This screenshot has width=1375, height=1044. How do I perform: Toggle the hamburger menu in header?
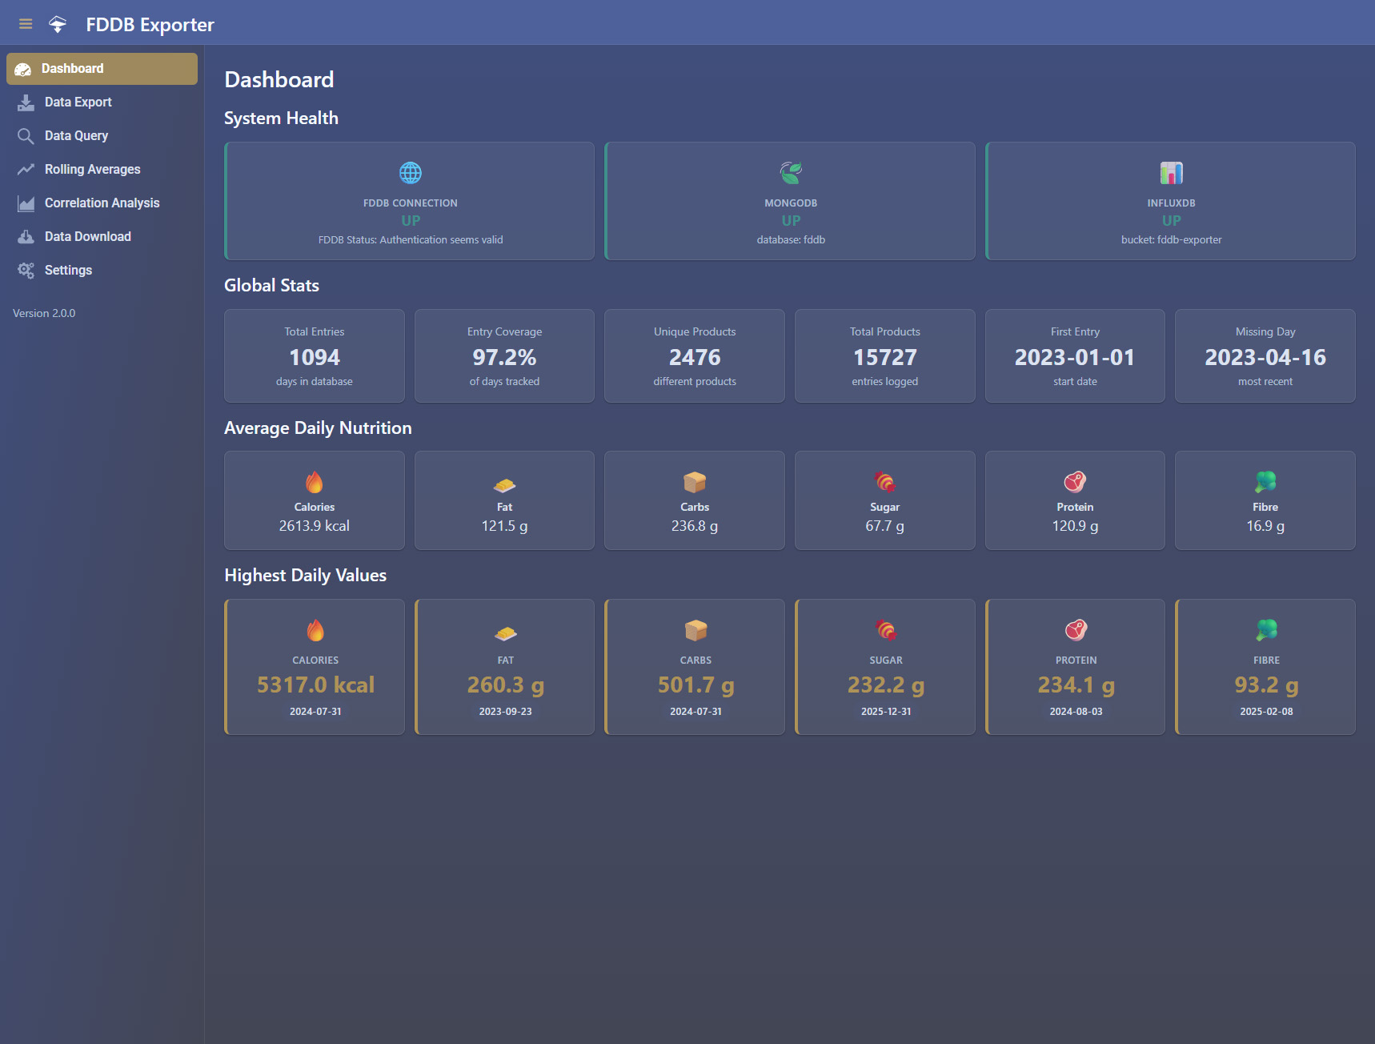pos(26,24)
